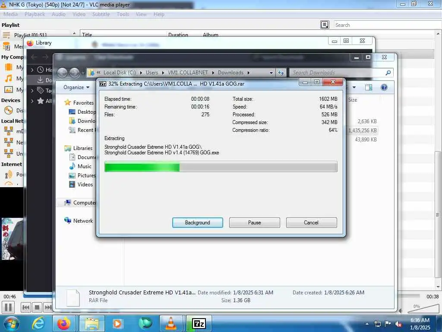Toggle the VLC playlist view mode icon
The image size is (442, 332).
click(x=325, y=25)
